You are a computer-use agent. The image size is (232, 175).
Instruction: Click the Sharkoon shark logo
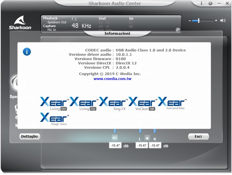(20, 22)
